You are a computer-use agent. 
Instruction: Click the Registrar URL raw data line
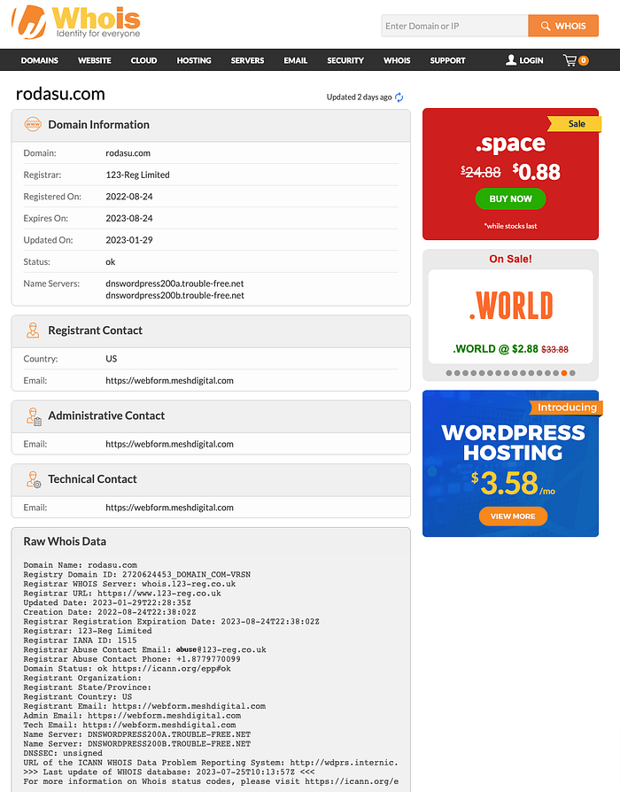(122, 594)
